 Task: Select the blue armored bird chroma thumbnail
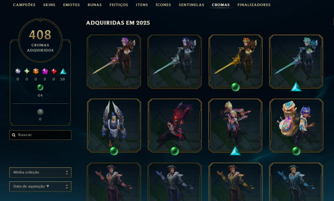pyautogui.click(x=114, y=125)
